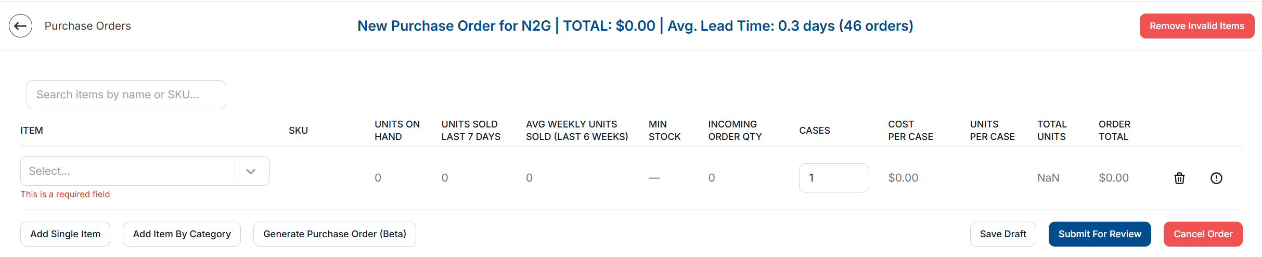The width and height of the screenshot is (1262, 257).
Task: Click the back arrow icon
Action: point(20,26)
